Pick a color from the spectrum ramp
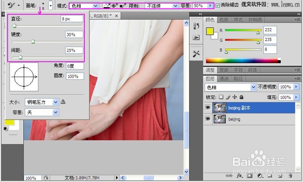 tap(243, 60)
